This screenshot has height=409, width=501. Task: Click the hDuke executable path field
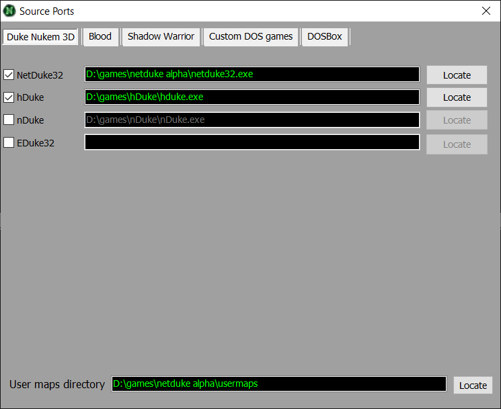click(x=252, y=97)
